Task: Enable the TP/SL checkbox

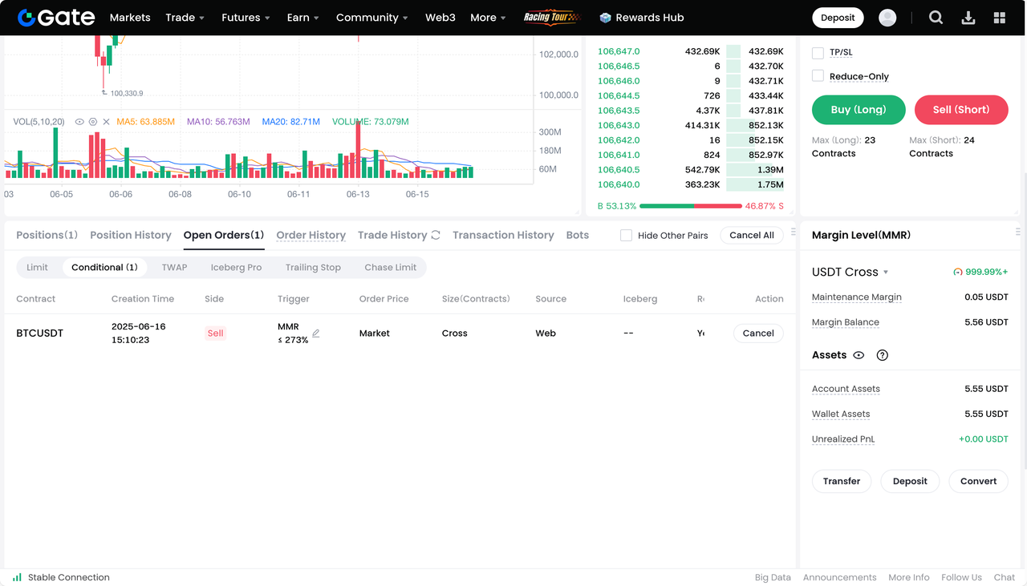Action: click(818, 53)
